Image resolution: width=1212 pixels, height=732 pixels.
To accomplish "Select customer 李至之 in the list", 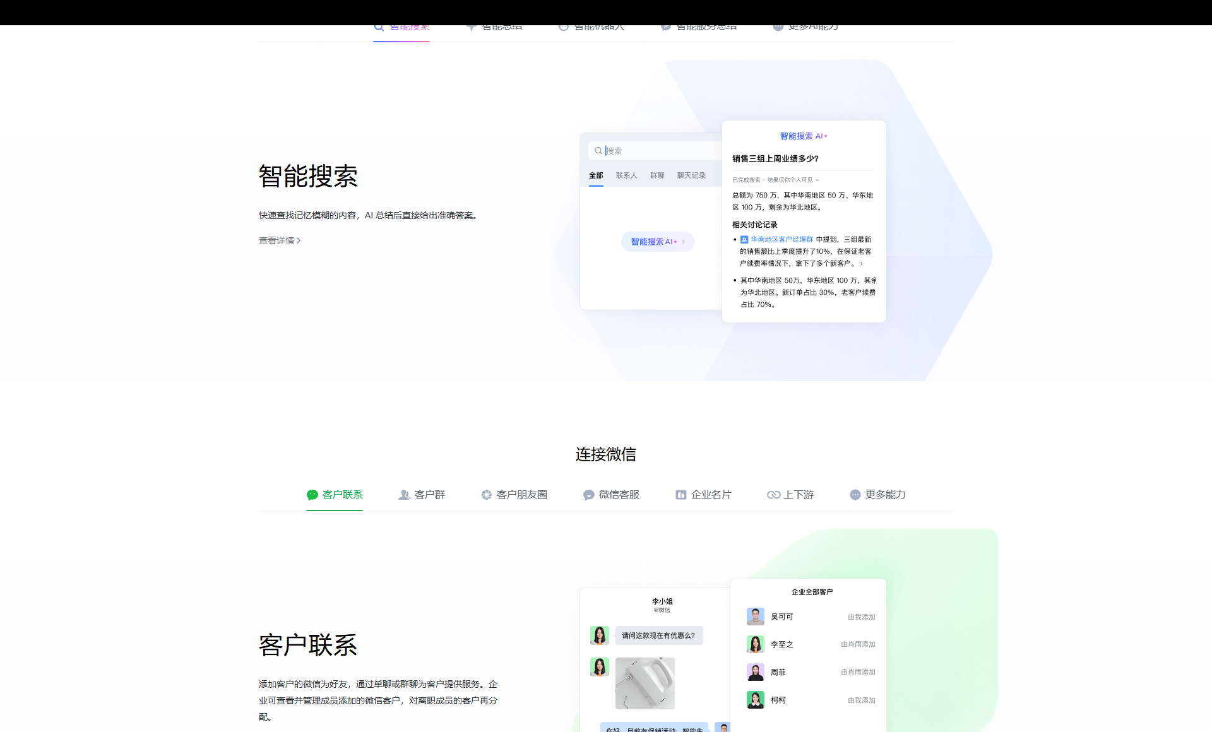I will [x=811, y=644].
